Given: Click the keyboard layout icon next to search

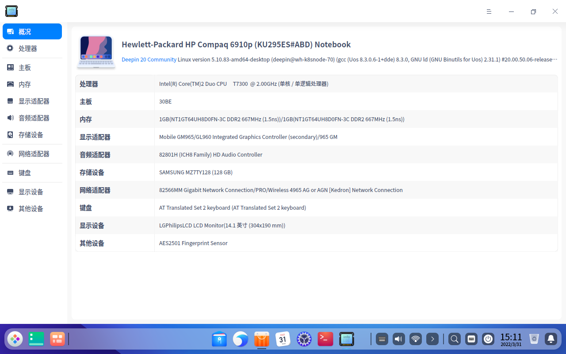Looking at the screenshot, I should [x=471, y=339].
